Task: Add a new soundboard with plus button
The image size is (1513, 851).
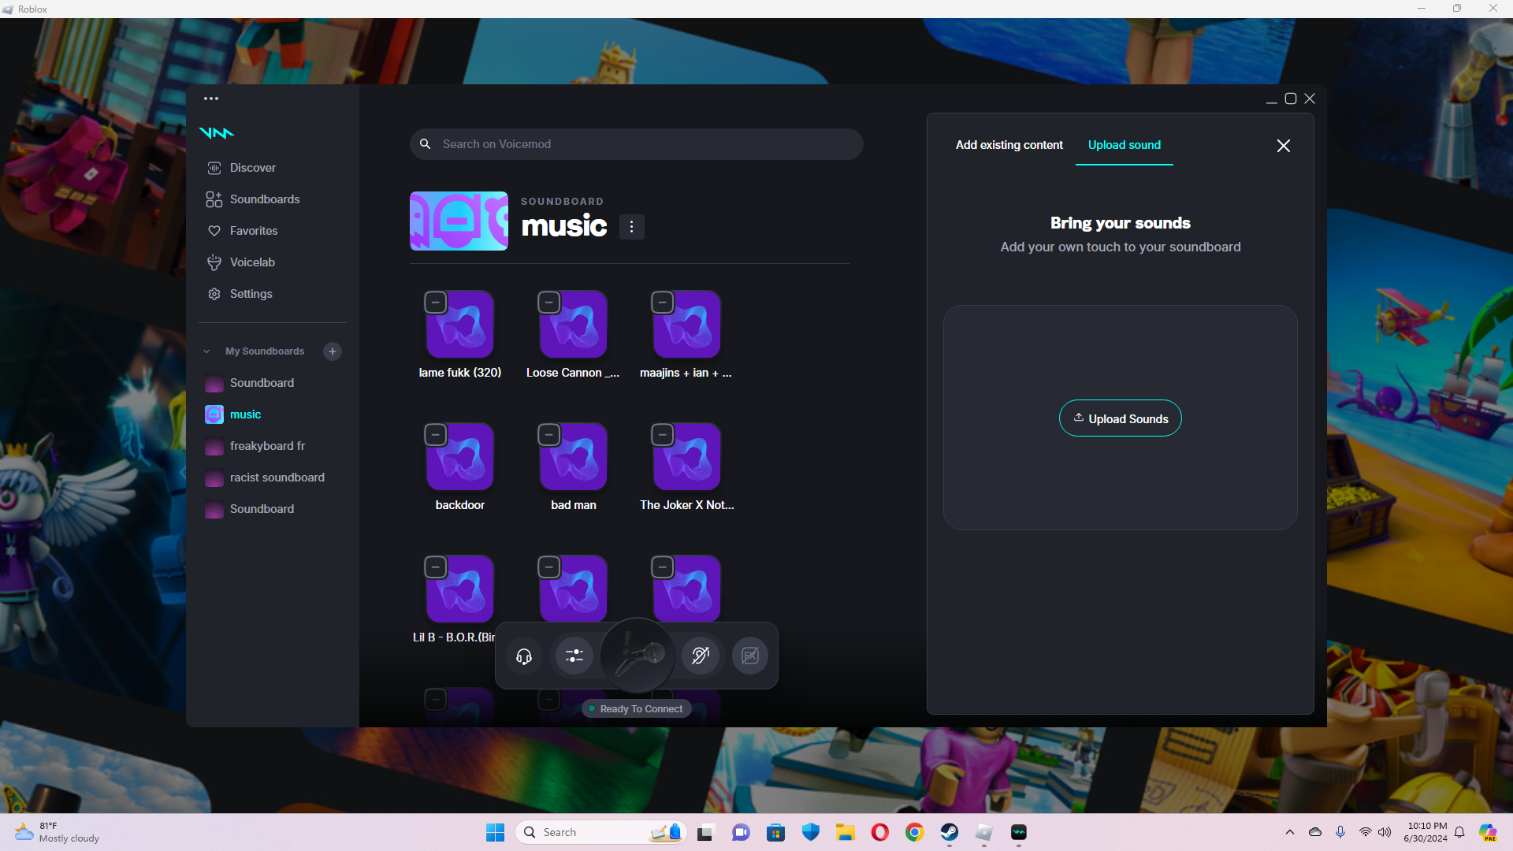Action: coord(333,351)
